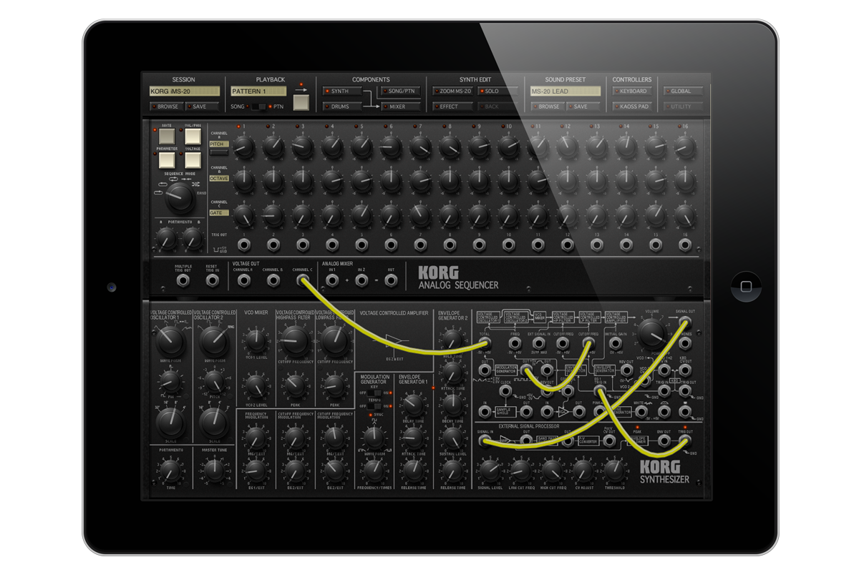
Task: Select the PARAMETER mode button
Action: (167, 159)
